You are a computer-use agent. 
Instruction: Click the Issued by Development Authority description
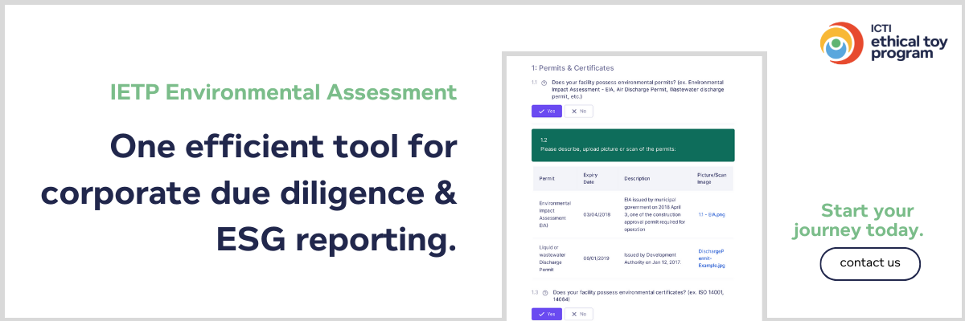[x=655, y=258]
